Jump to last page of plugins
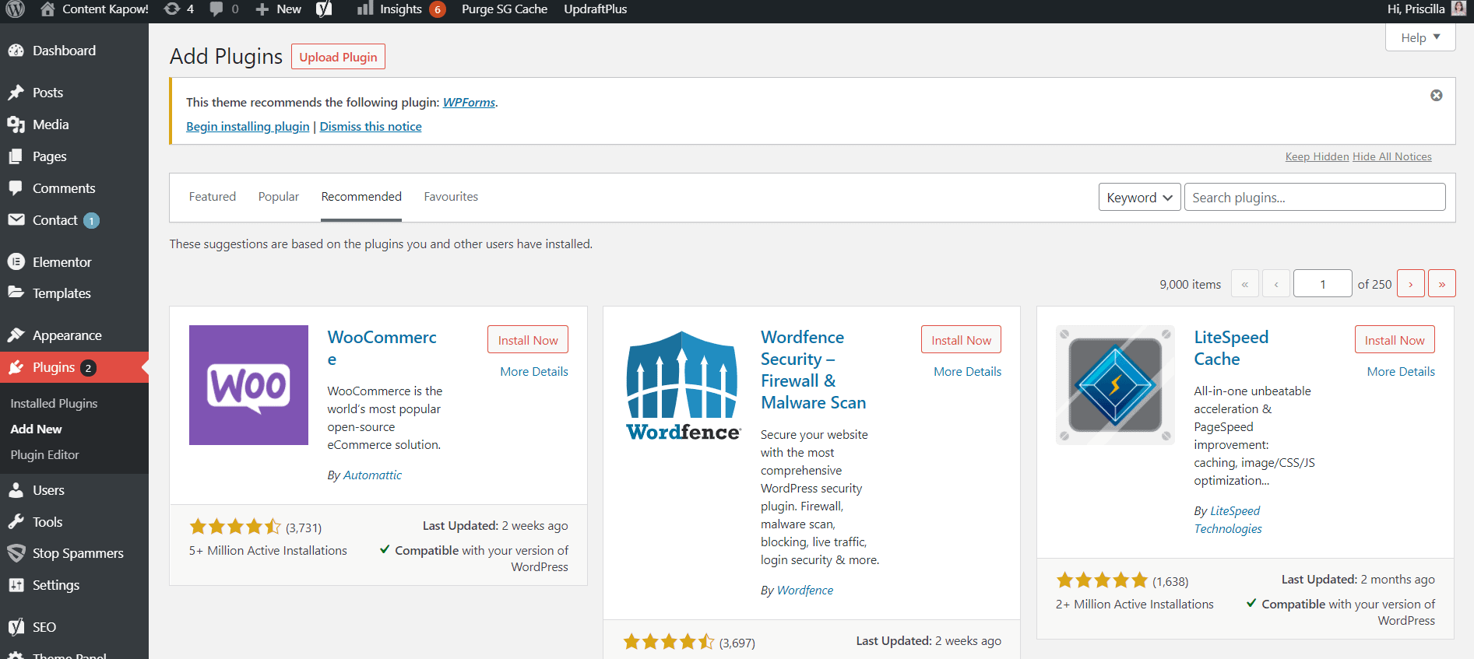The width and height of the screenshot is (1474, 659). coord(1442,284)
